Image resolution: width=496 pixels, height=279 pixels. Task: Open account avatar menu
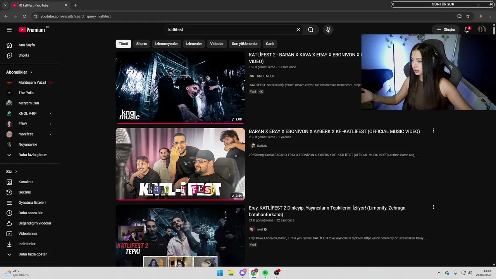482,30
